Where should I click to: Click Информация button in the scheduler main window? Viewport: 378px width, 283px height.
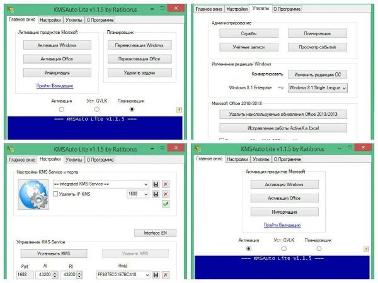pos(57,73)
